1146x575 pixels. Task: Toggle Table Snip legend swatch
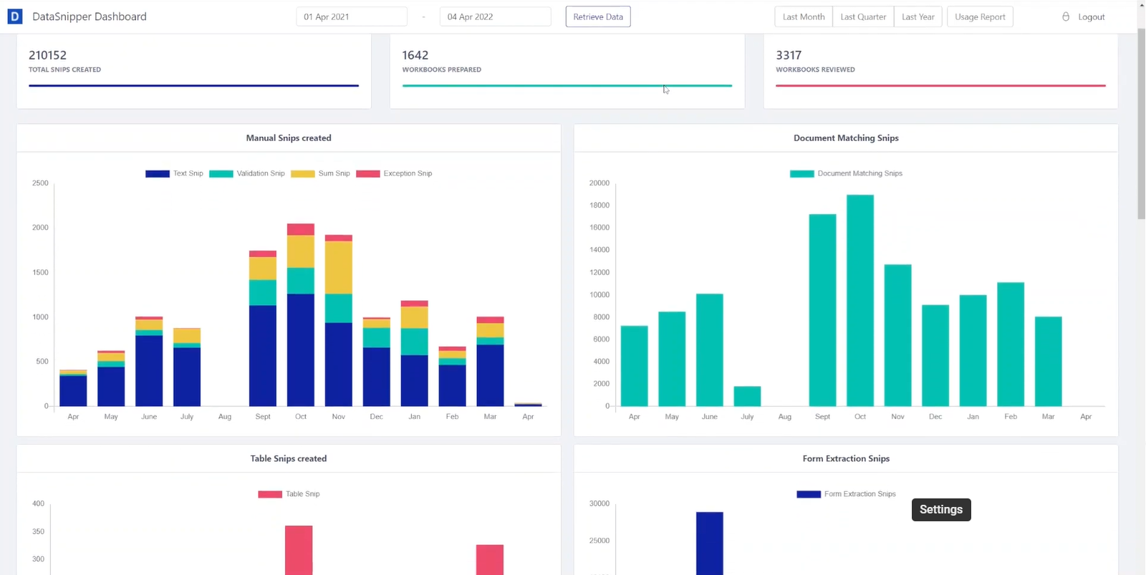(x=270, y=494)
